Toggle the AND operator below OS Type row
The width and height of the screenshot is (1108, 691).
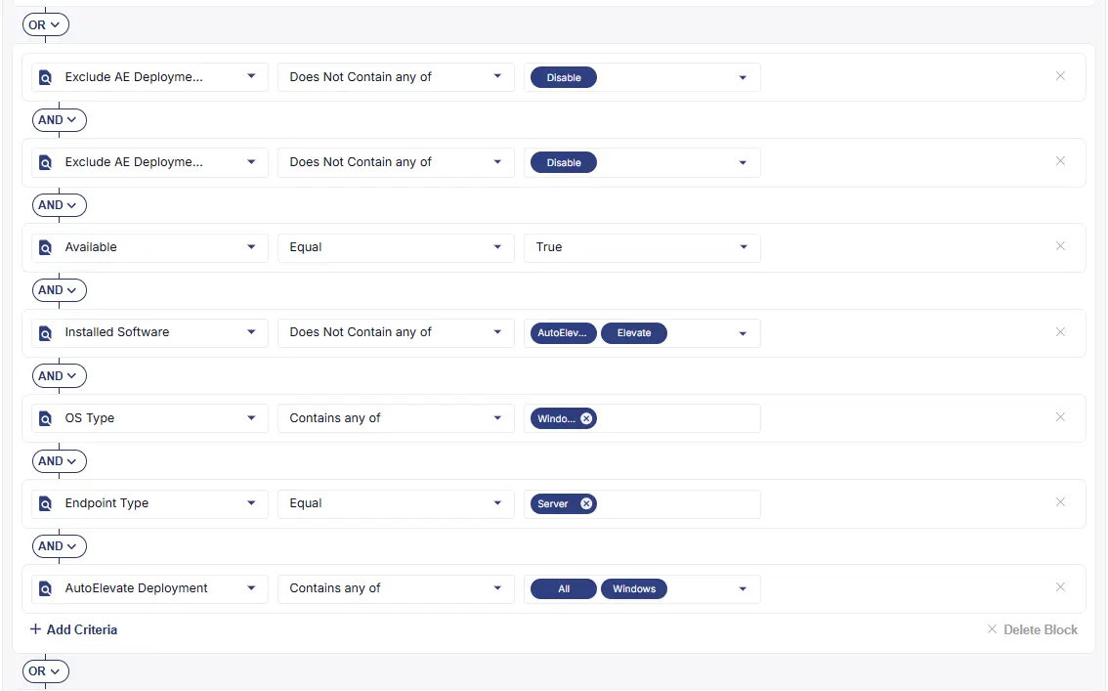pyautogui.click(x=60, y=461)
